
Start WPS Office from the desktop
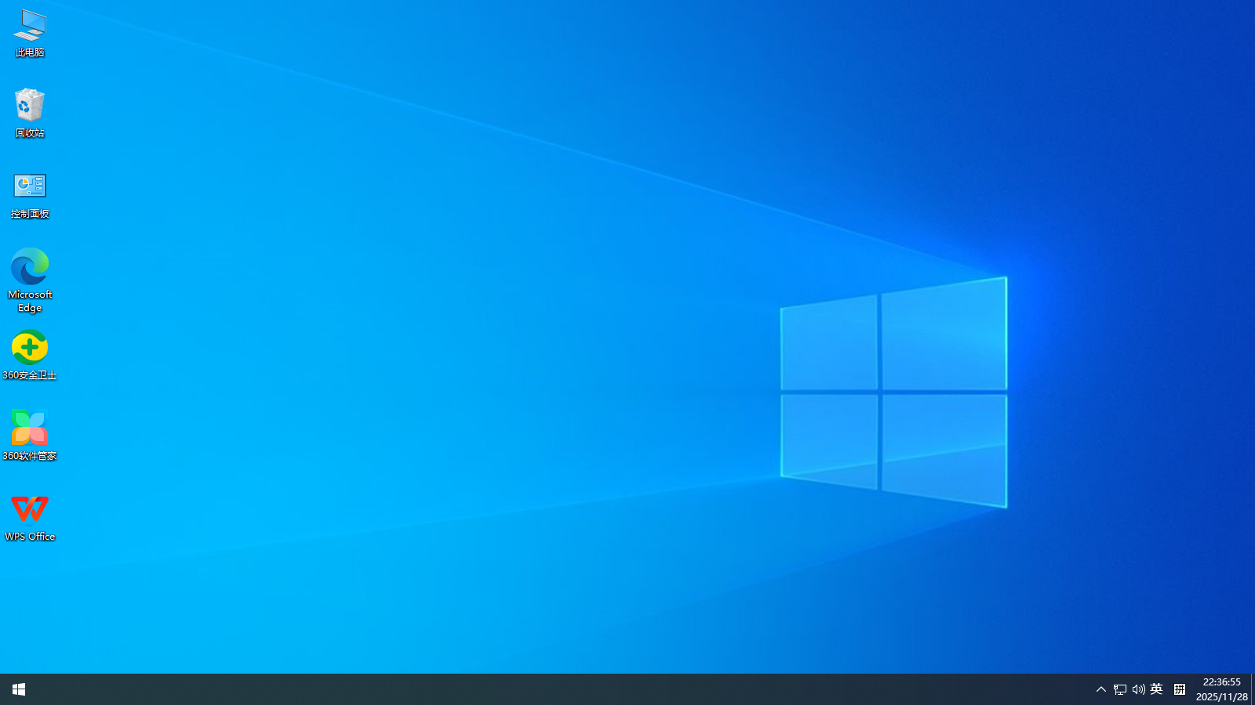(30, 508)
